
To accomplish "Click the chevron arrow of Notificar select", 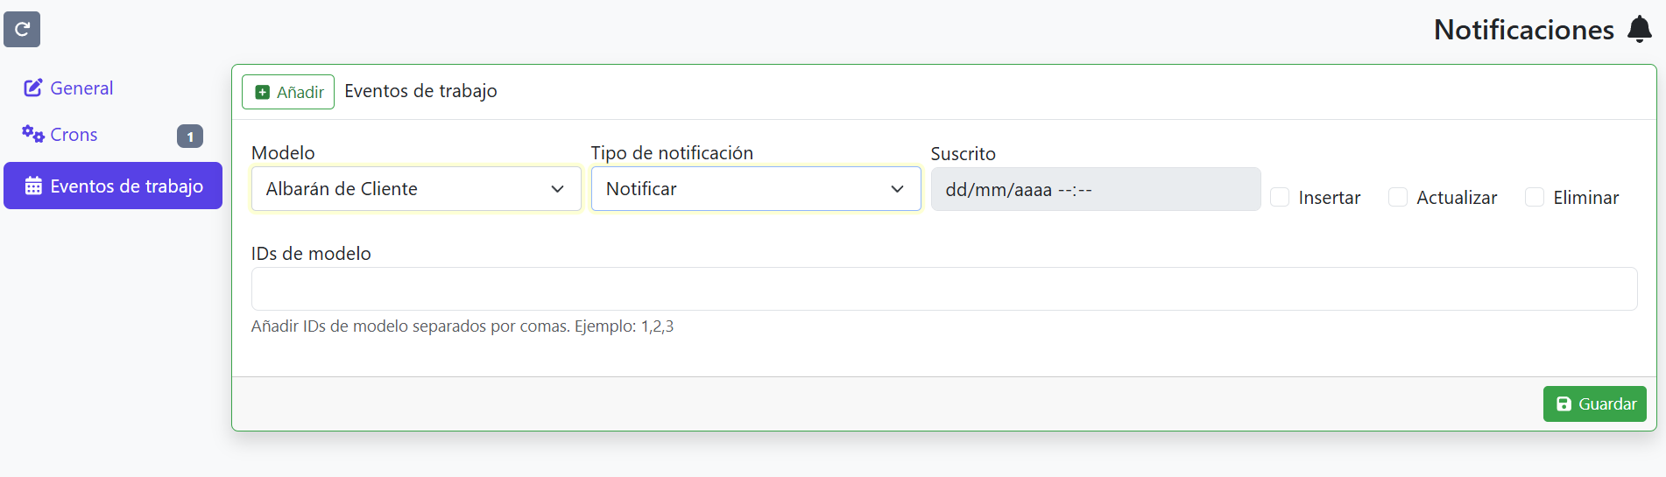I will [897, 189].
